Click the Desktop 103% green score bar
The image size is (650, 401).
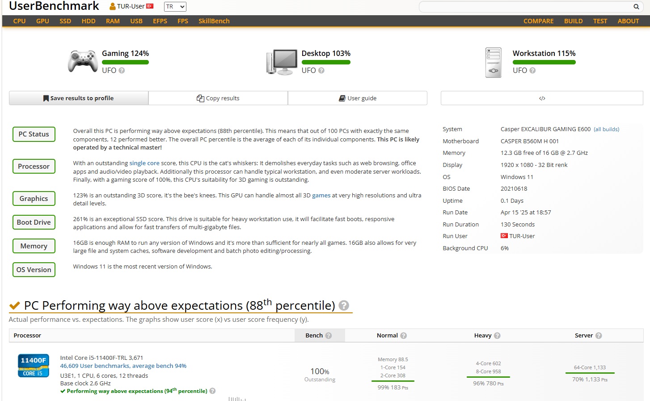(x=326, y=62)
